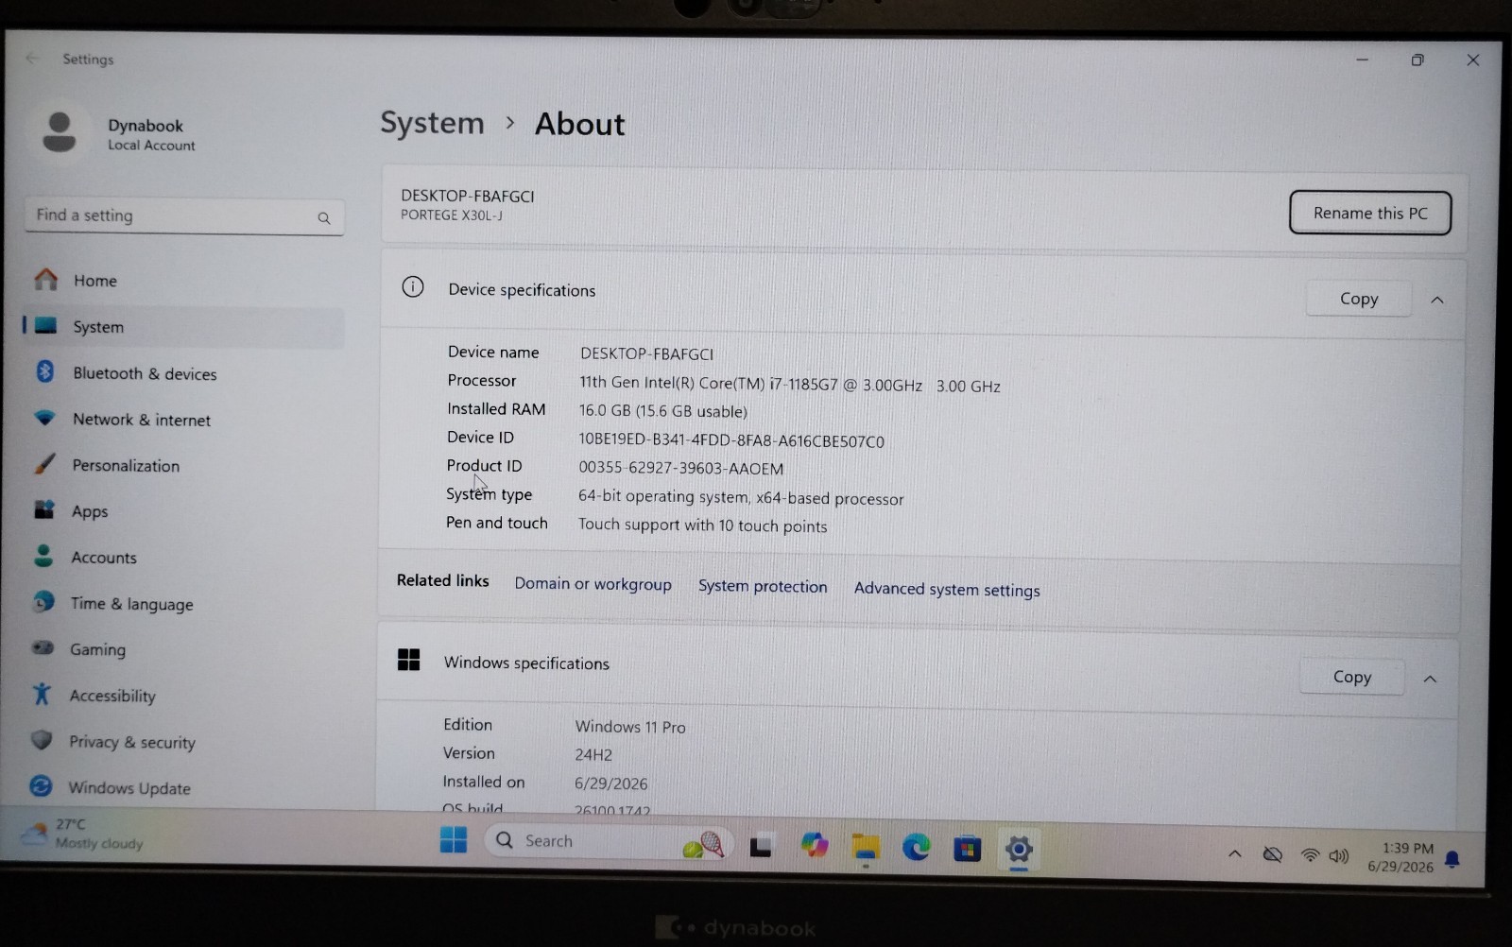
Task: Launch Microsoft Edge from the taskbar
Action: point(916,848)
